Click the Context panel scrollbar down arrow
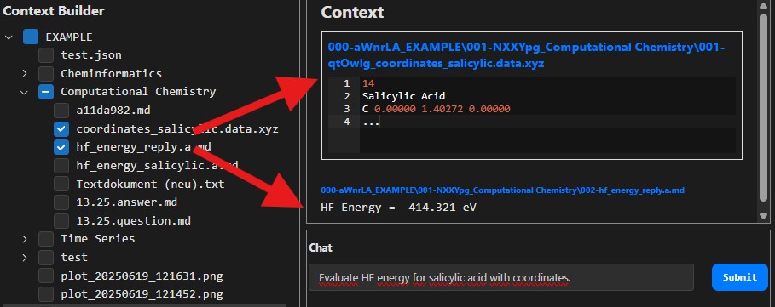The width and height of the screenshot is (775, 307). (764, 216)
